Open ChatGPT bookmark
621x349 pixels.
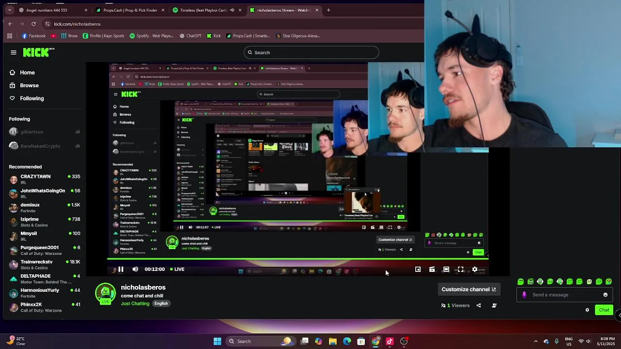click(190, 36)
